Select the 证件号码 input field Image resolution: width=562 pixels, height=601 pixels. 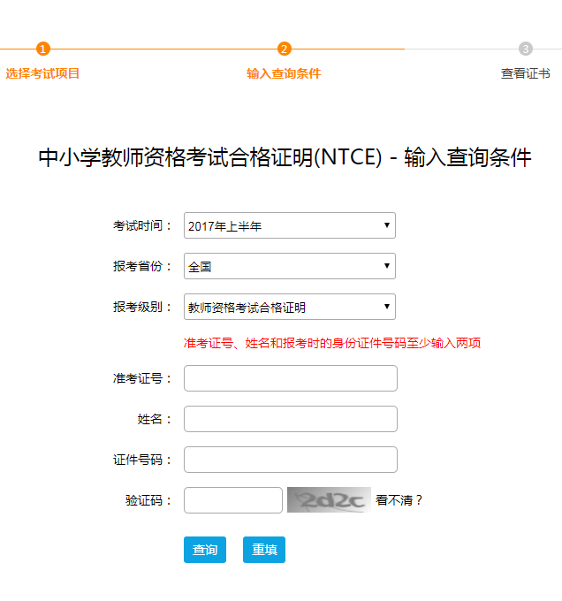pyautogui.click(x=291, y=460)
